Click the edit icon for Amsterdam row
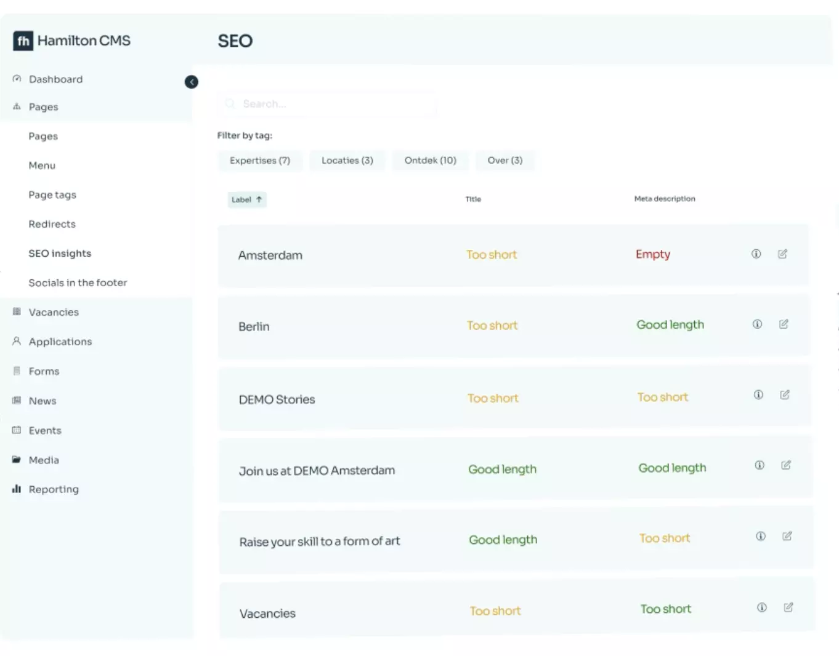The width and height of the screenshot is (839, 656). [782, 254]
